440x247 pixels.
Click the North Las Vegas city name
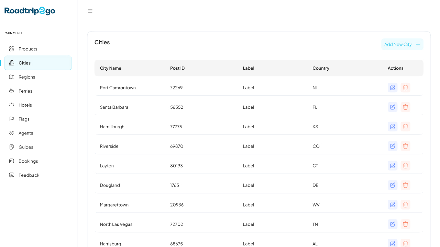[116, 225]
